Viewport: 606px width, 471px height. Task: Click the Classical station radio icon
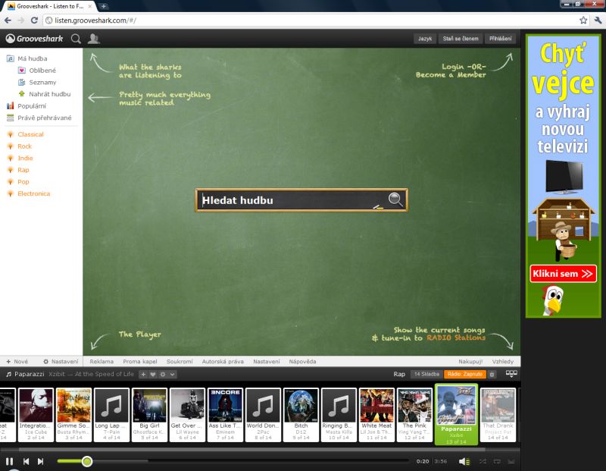coord(11,134)
